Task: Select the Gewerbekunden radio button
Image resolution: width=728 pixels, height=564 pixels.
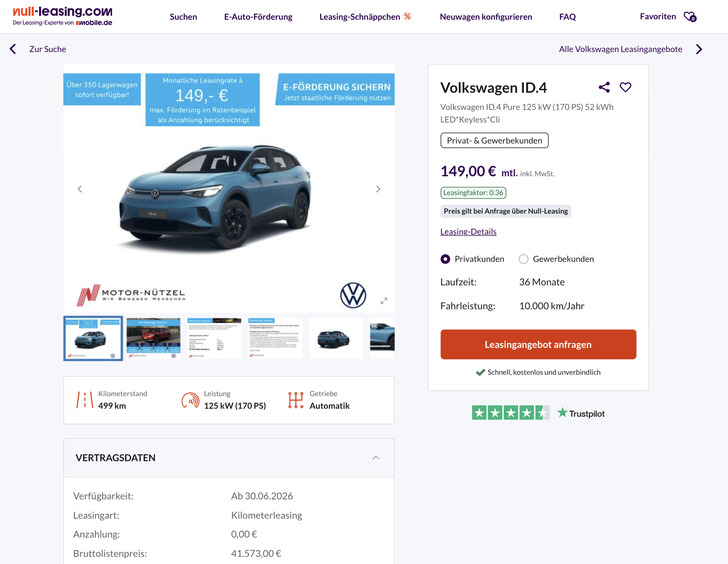Action: [x=524, y=259]
